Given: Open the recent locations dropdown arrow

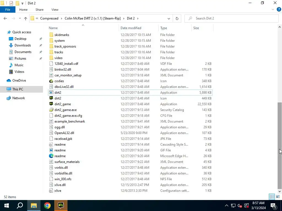Looking at the screenshot, I should [x=20, y=18].
